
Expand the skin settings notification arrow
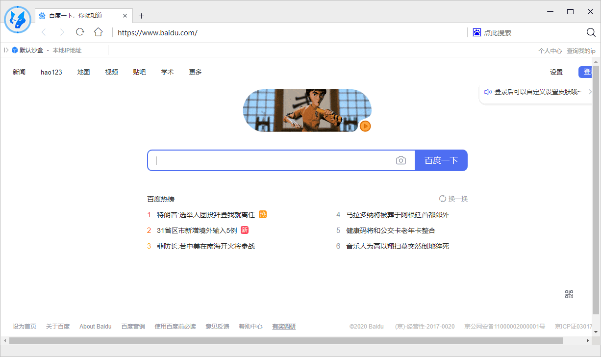pos(590,92)
